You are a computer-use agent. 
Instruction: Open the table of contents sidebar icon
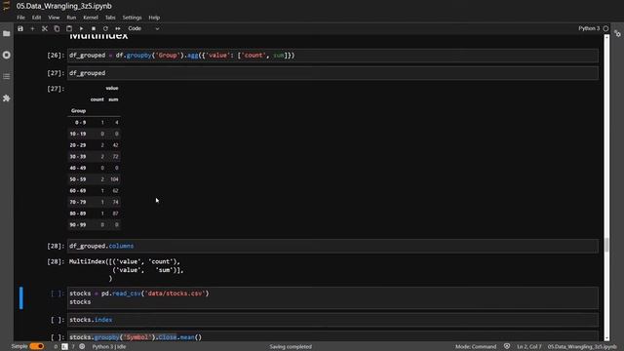pyautogui.click(x=7, y=76)
